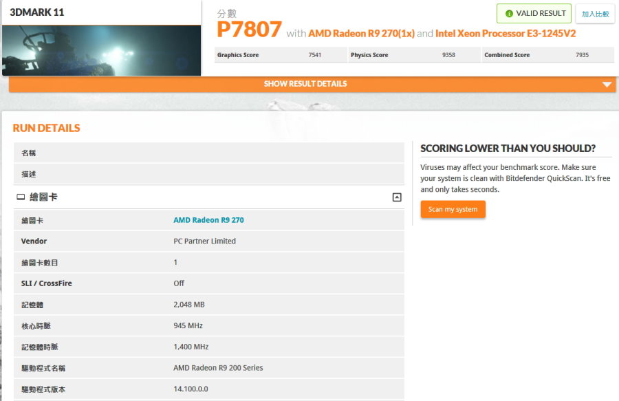Click the Graphics Score label
The height and width of the screenshot is (401, 619).
pyautogui.click(x=238, y=55)
